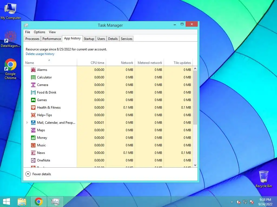
Task: Click the scrollbar down arrow
Action: click(195, 165)
